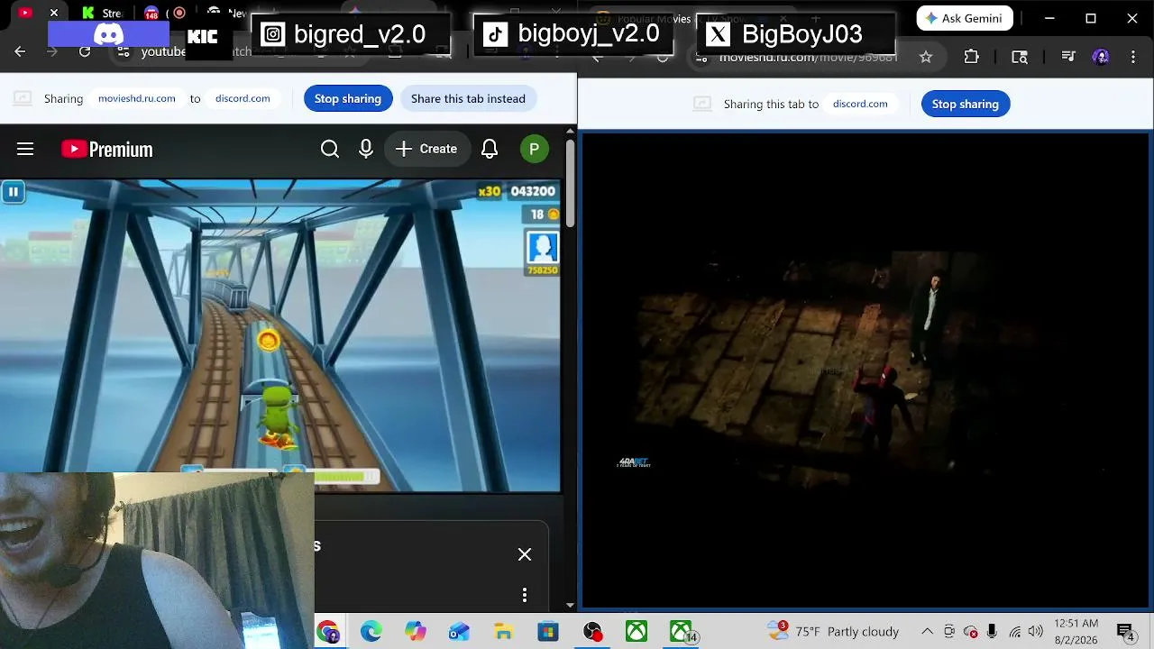Image resolution: width=1154 pixels, height=649 pixels.
Task: Open the YouTube Create menu
Action: (x=426, y=150)
